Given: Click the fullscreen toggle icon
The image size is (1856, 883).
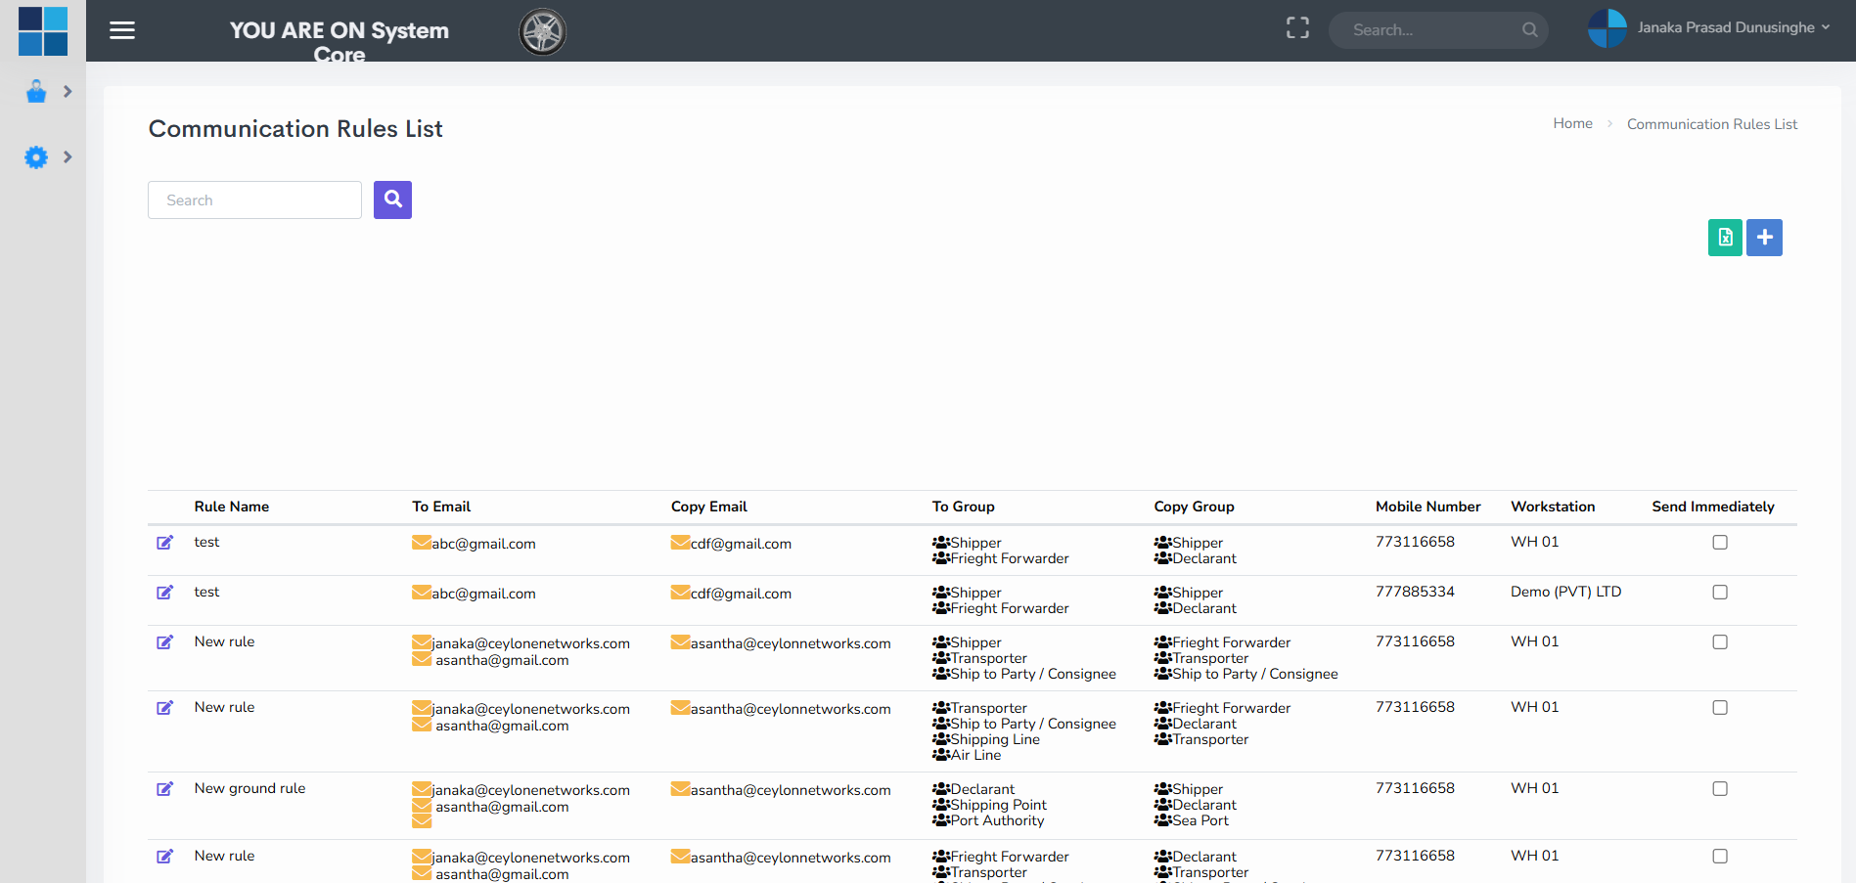Looking at the screenshot, I should point(1297,28).
